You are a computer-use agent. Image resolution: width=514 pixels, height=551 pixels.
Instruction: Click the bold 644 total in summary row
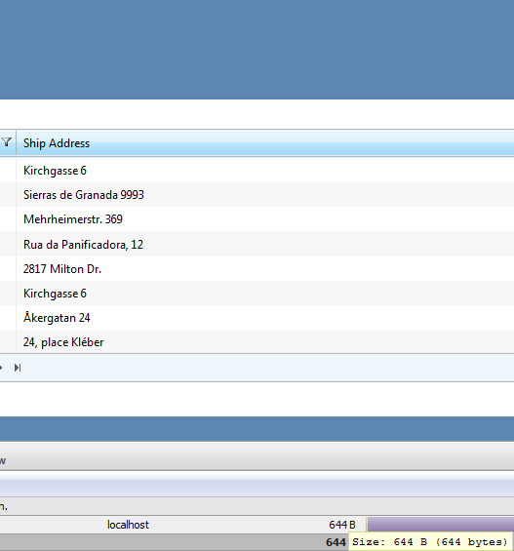[x=336, y=542]
